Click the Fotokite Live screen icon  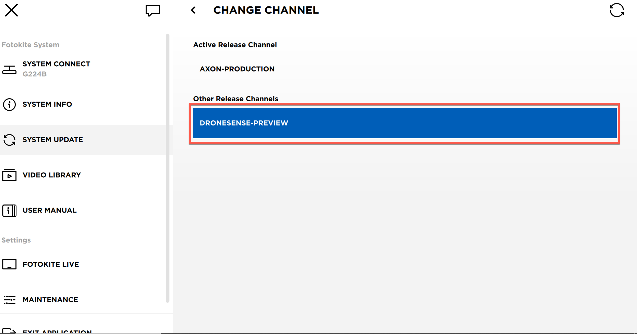tap(9, 264)
